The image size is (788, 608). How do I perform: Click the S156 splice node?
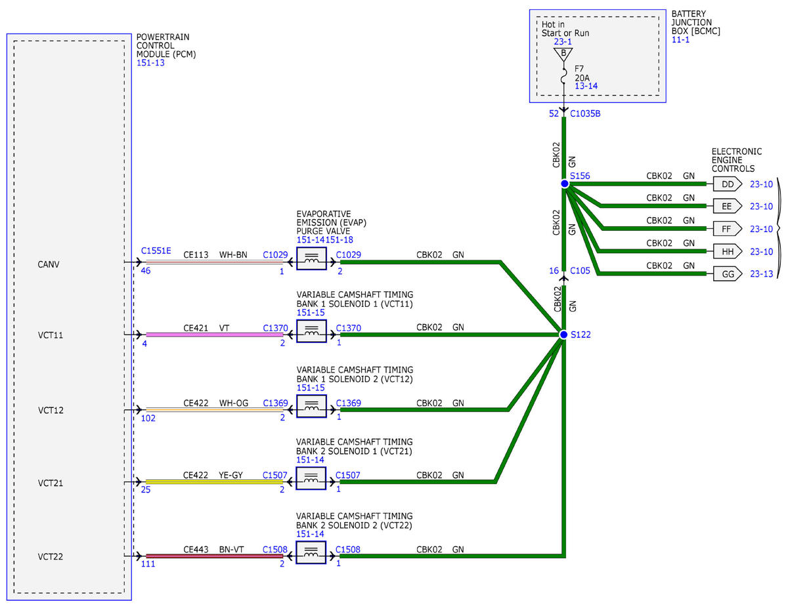(564, 184)
